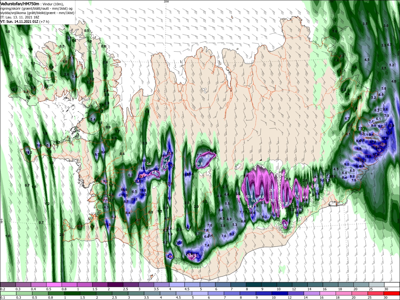The width and height of the screenshot is (400, 300).
Task: Click the palest green swatch labeled 0.1
Action: click(x=8, y=293)
